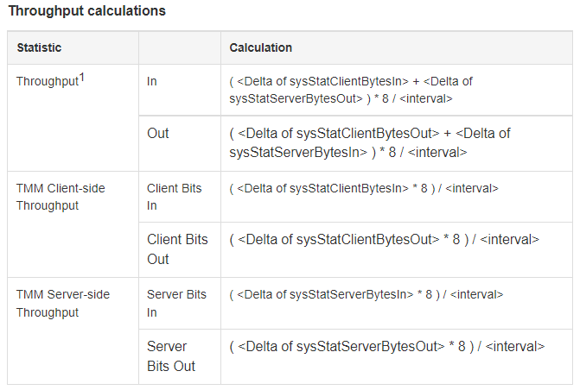This screenshot has width=580, height=390.
Task: Click the Server Bits Out formula
Action: click(386, 347)
